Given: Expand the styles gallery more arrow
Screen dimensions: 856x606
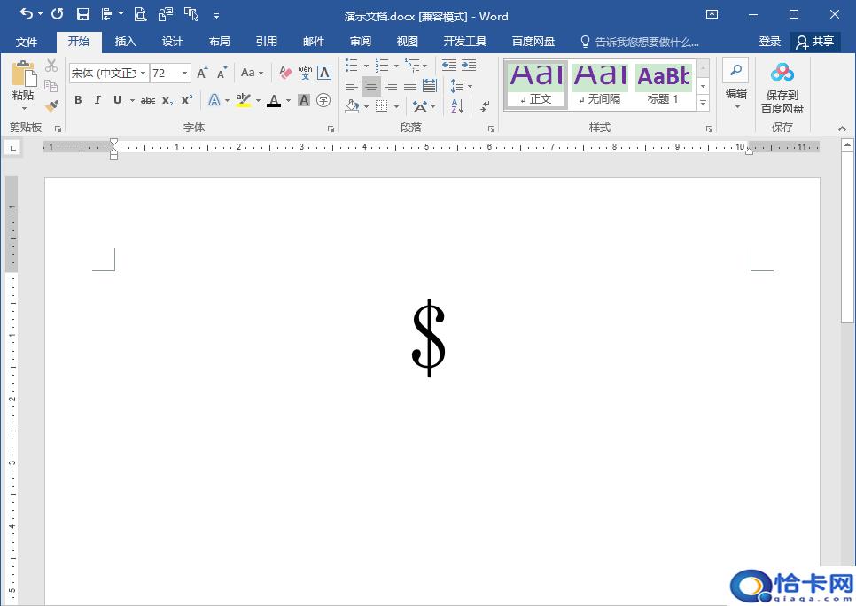Looking at the screenshot, I should 703,104.
